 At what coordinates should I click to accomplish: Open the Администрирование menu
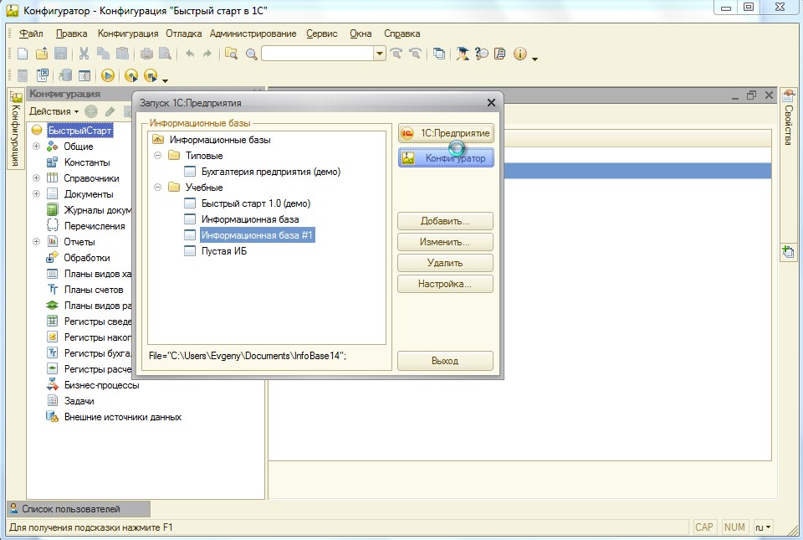tap(253, 33)
